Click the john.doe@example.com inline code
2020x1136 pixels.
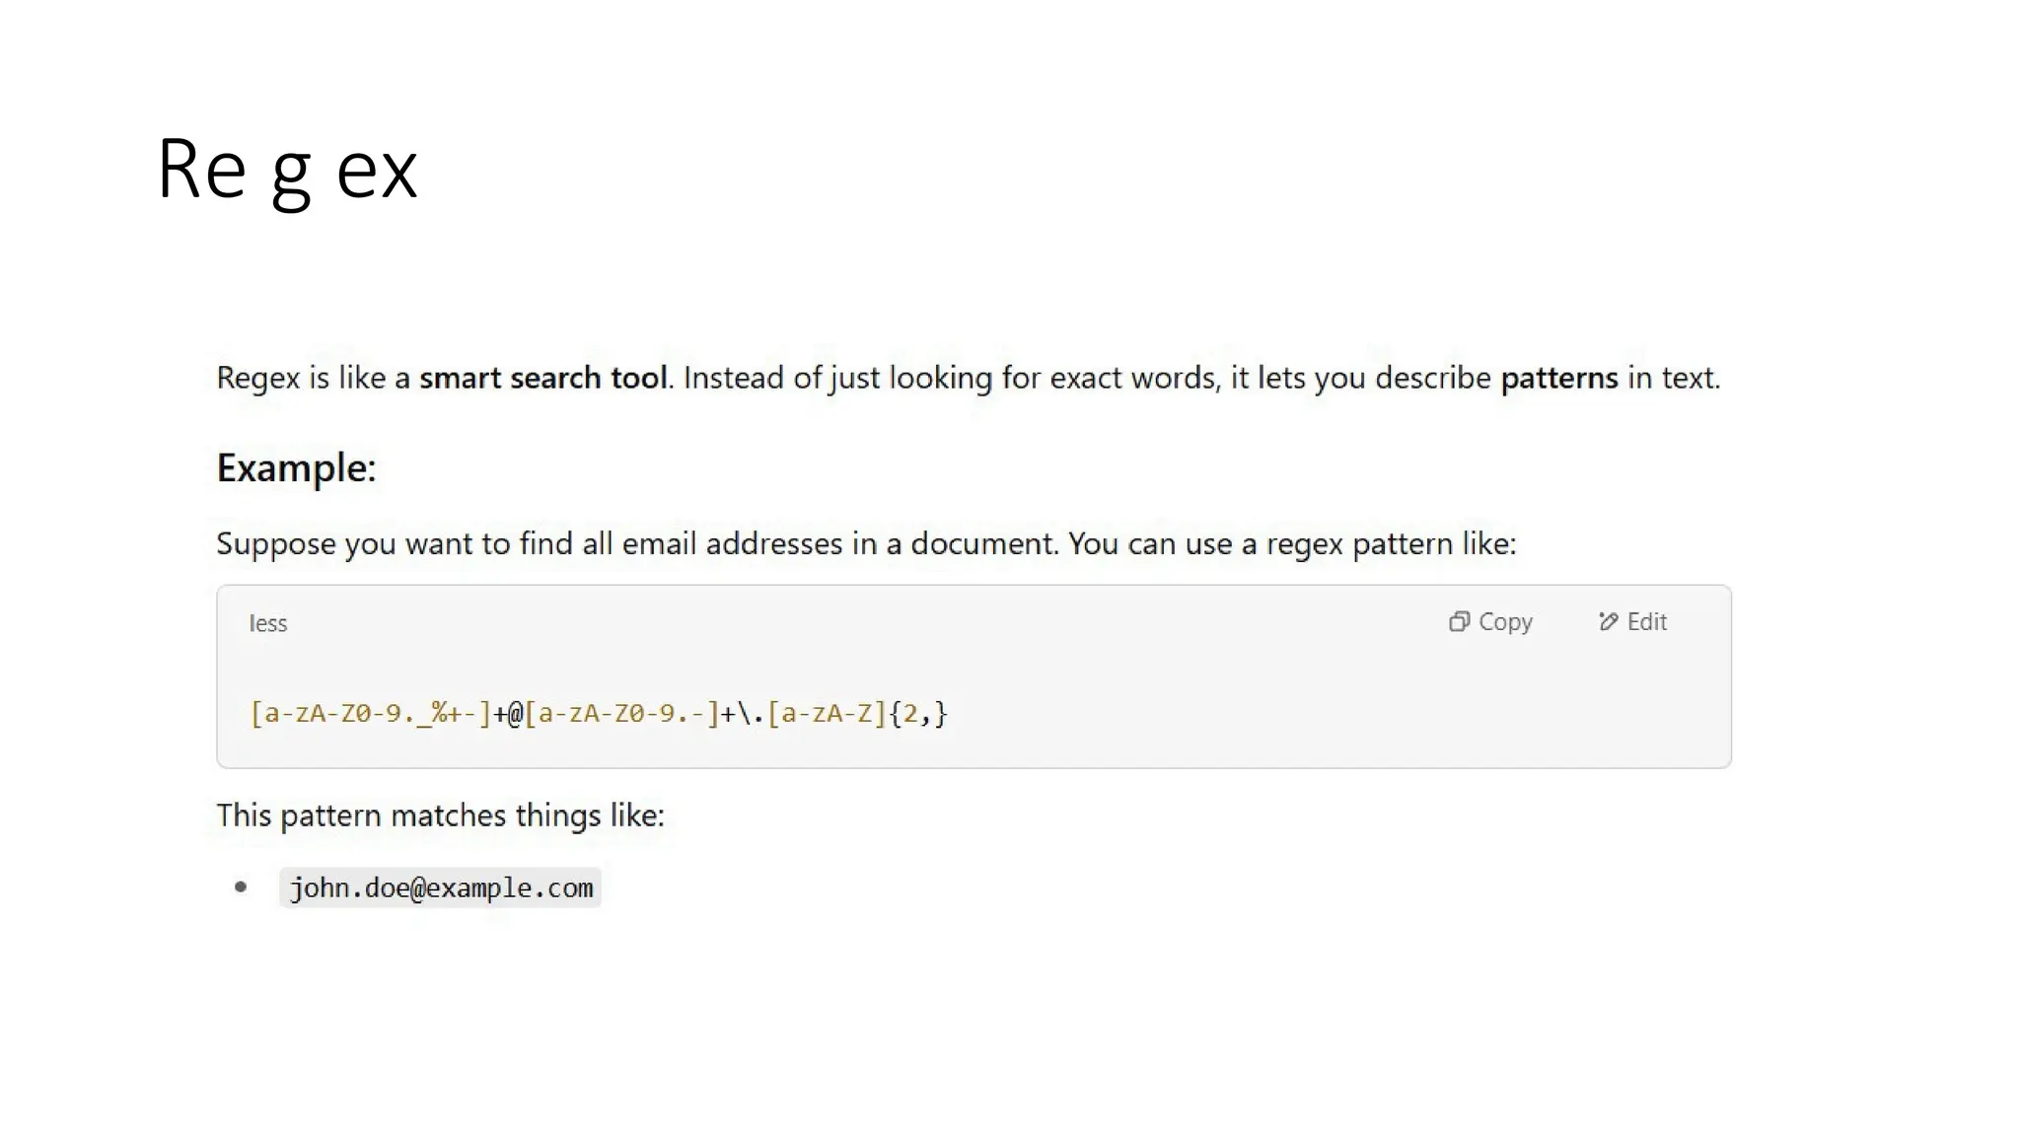point(441,887)
